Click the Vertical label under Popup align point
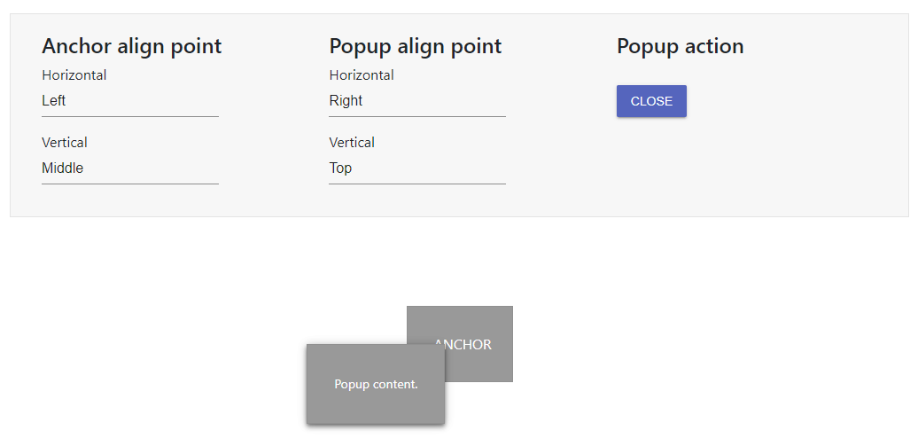Screen dimensions: 918x438 coord(352,143)
